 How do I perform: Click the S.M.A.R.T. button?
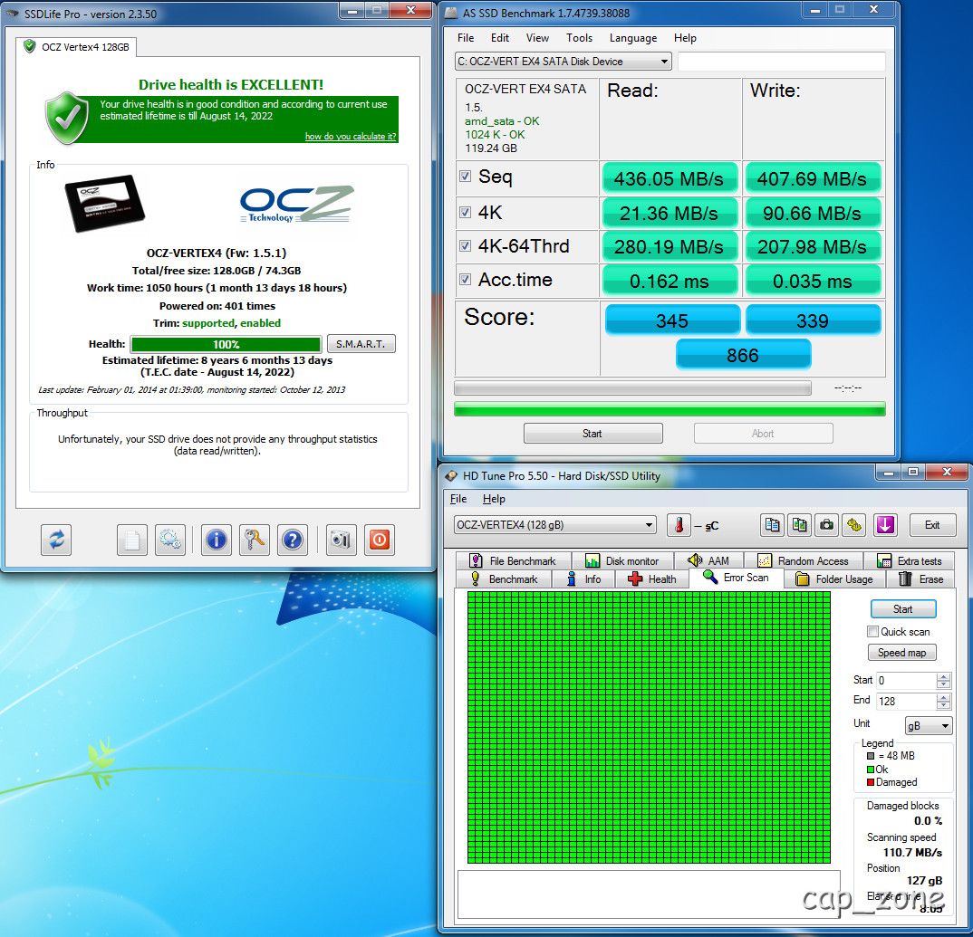[x=361, y=343]
